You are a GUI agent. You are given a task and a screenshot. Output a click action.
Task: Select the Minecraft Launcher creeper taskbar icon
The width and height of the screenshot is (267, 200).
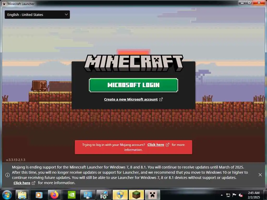tap(152, 195)
